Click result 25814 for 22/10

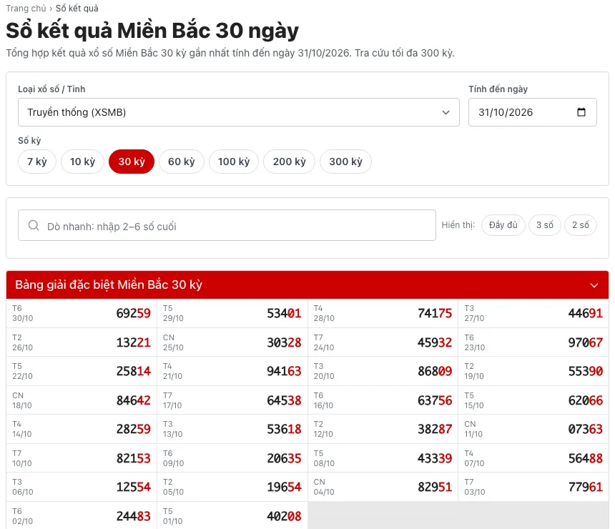click(x=133, y=371)
